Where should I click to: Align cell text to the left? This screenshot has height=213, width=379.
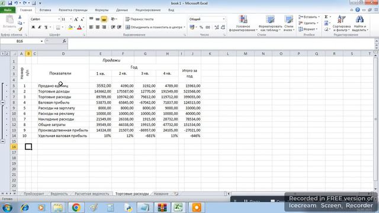(91, 27)
